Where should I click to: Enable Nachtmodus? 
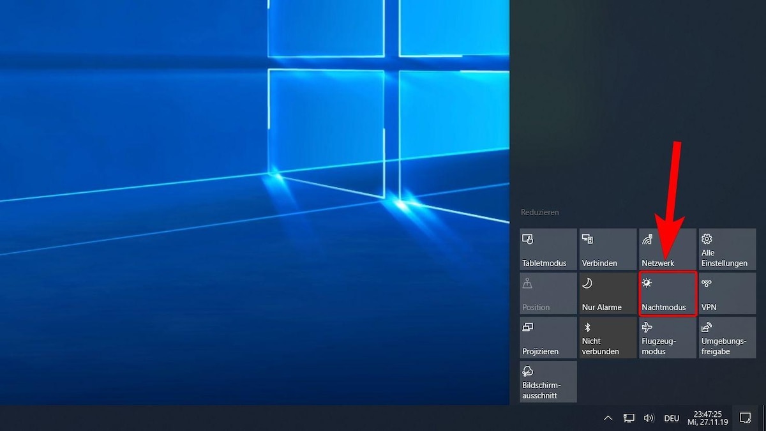pyautogui.click(x=667, y=293)
